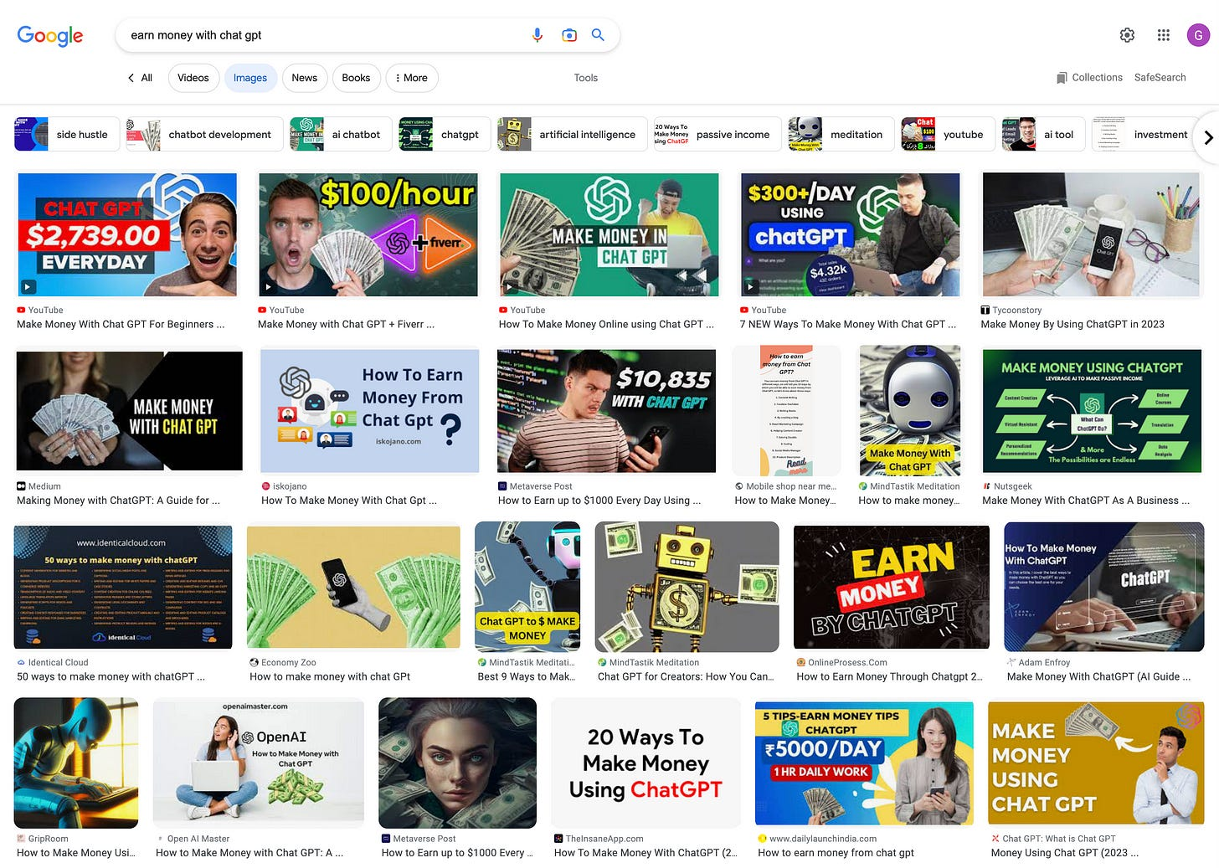The width and height of the screenshot is (1219, 868).
Task: Switch to the News tab
Action: coord(304,78)
